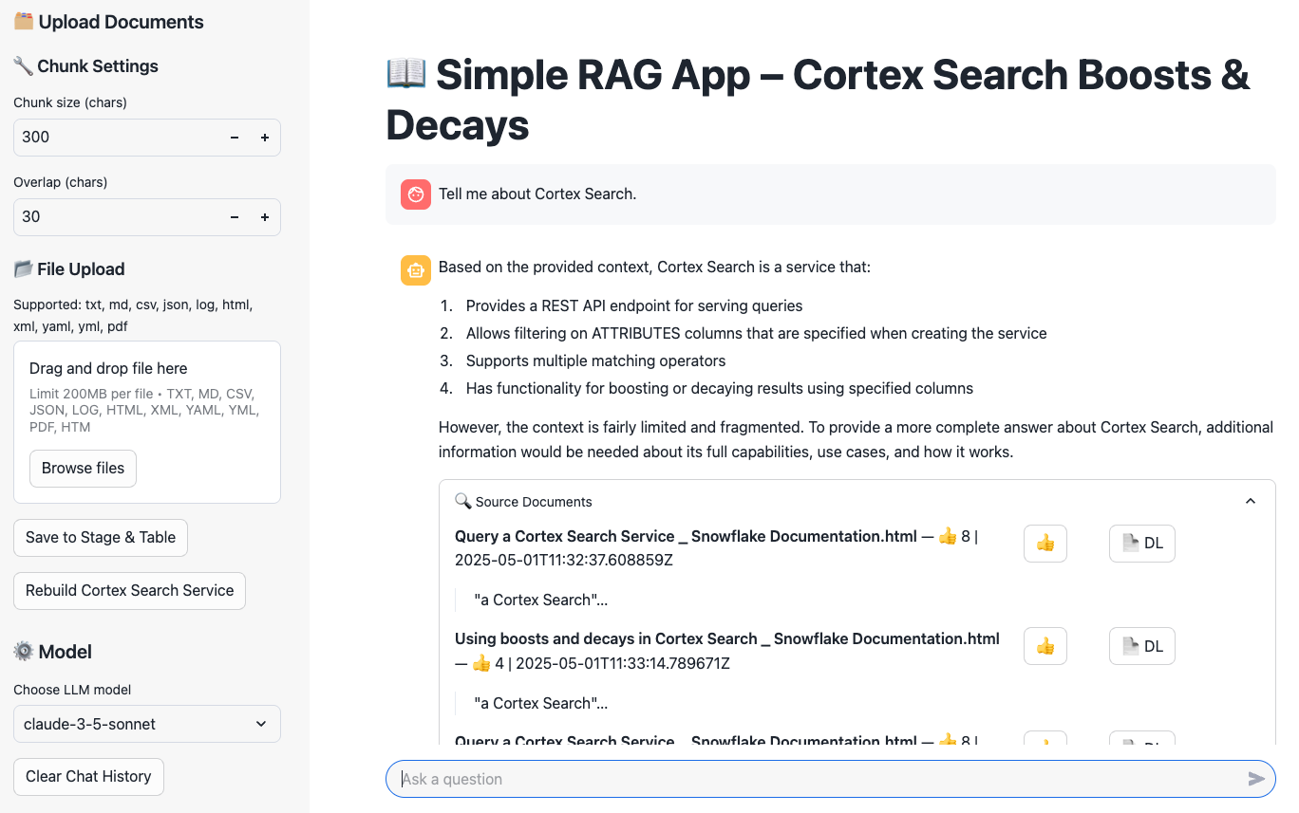Viewport: 1299px width, 813px height.
Task: Click the 'Supported: txt, md, csv' caption
Action: [x=133, y=316]
